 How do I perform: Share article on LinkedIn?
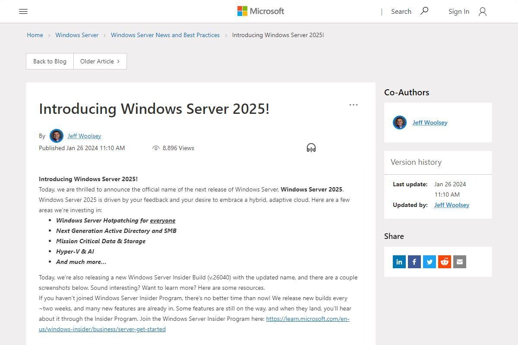399,262
